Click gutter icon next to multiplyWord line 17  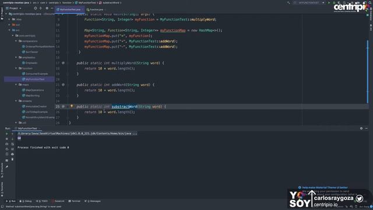point(63,63)
